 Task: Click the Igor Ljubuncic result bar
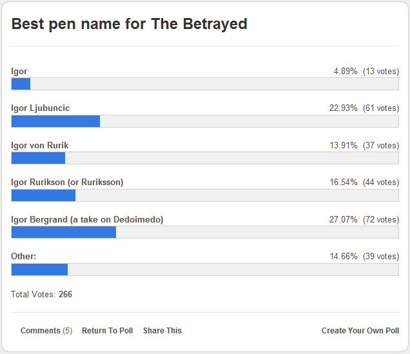(x=205, y=121)
